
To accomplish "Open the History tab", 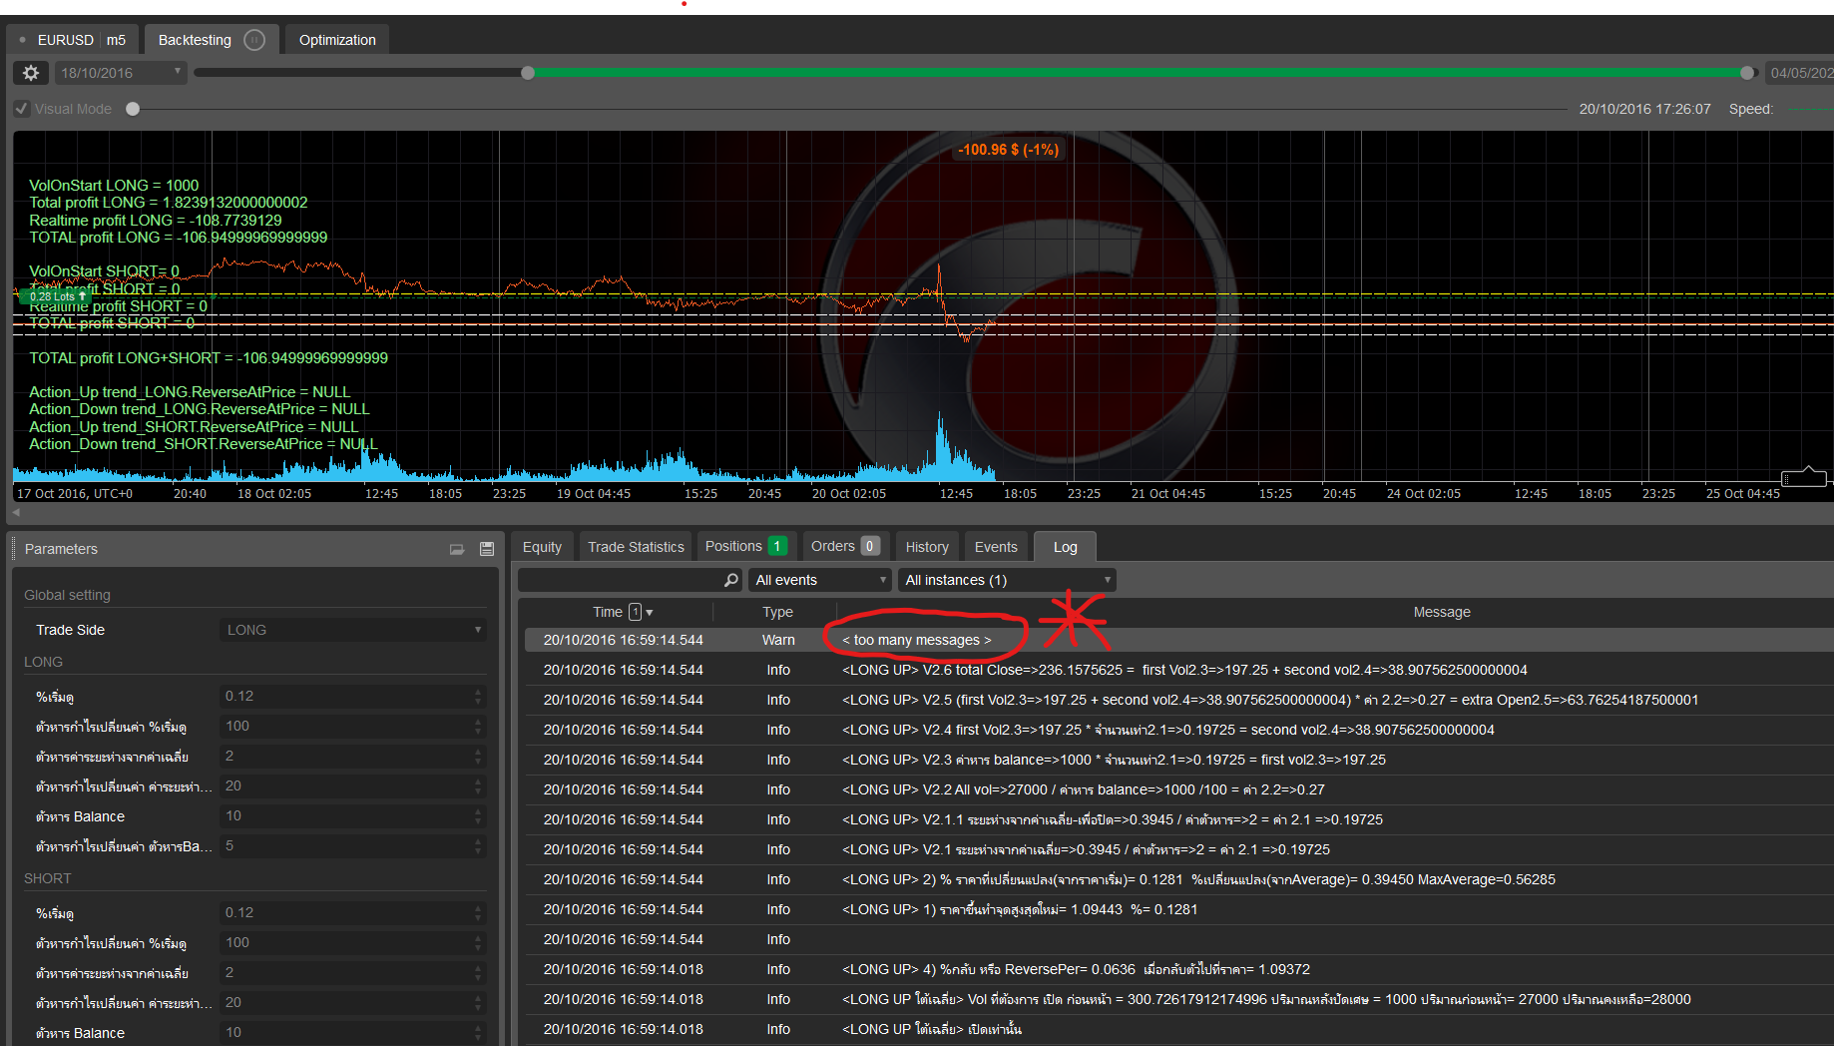I will tap(927, 547).
